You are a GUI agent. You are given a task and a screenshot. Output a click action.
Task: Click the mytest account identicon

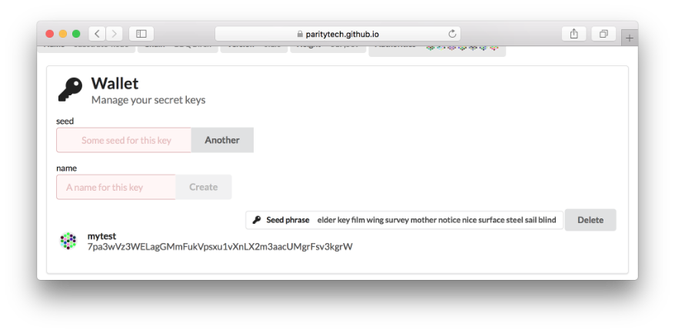[68, 241]
